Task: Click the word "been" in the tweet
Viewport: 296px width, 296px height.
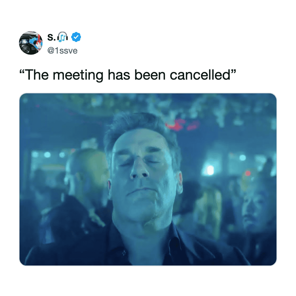Action: (150, 75)
